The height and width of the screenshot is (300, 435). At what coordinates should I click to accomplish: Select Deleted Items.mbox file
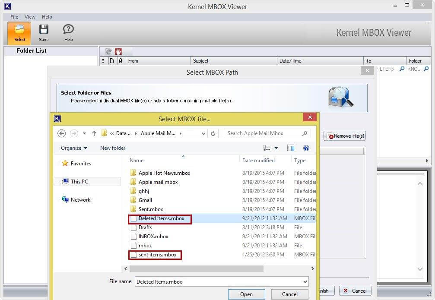pyautogui.click(x=222, y=218)
